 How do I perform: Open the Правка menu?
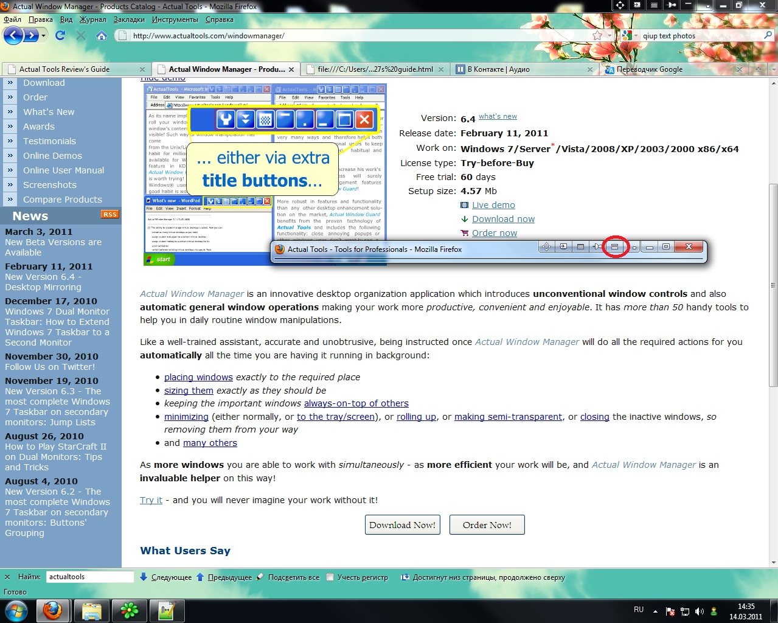click(x=41, y=19)
